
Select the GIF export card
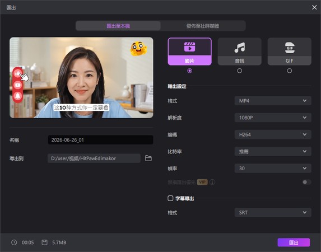(x=290, y=52)
